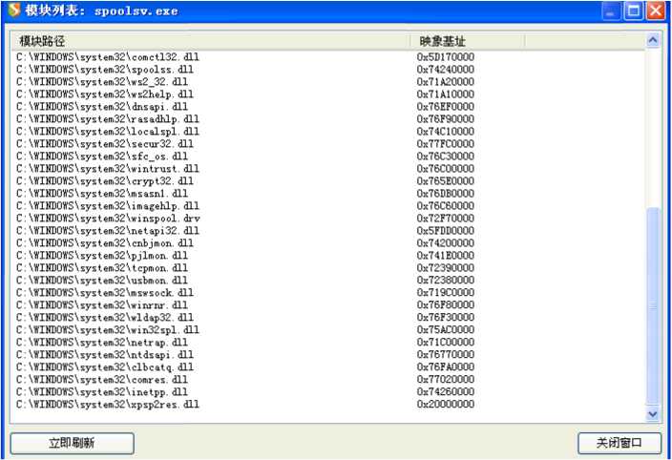Maximize the module list window
Viewport: 672px width, 460px height.
click(634, 10)
